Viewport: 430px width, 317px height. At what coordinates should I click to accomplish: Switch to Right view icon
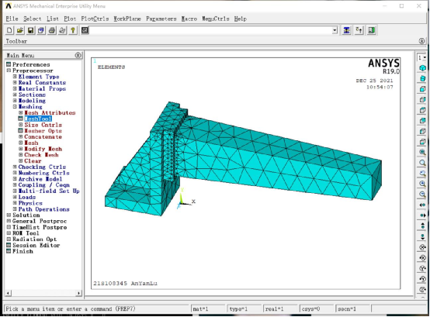tap(422, 99)
